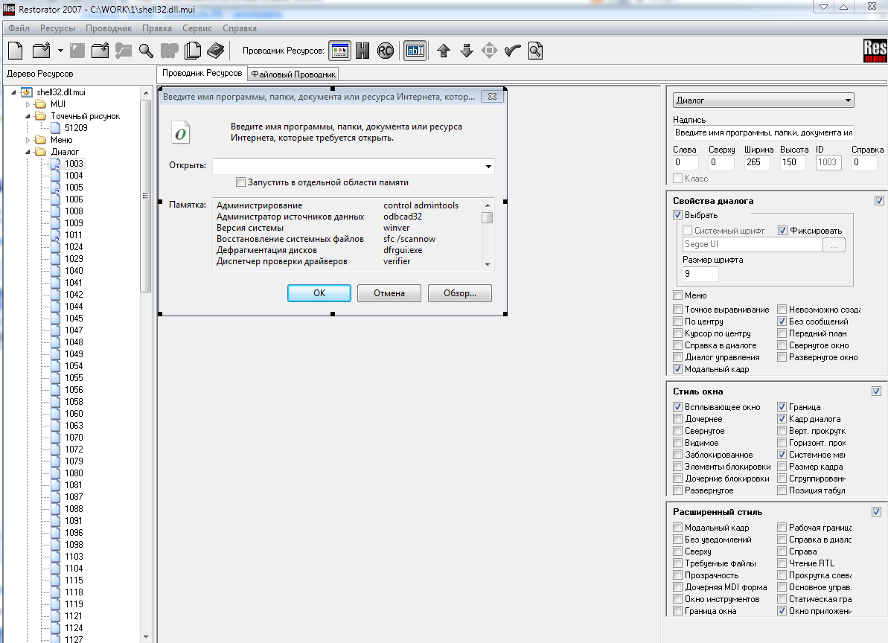
Task: Toggle Свойства диалога section header checkbox
Action: [x=879, y=200]
